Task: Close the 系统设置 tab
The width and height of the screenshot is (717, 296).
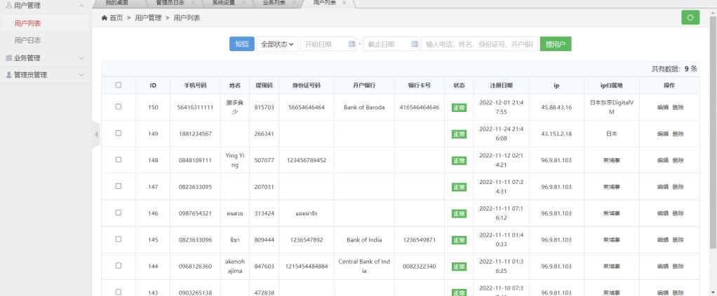Action: click(243, 3)
